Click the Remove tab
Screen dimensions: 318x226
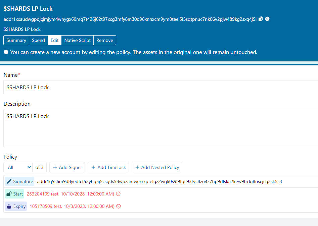pos(105,40)
